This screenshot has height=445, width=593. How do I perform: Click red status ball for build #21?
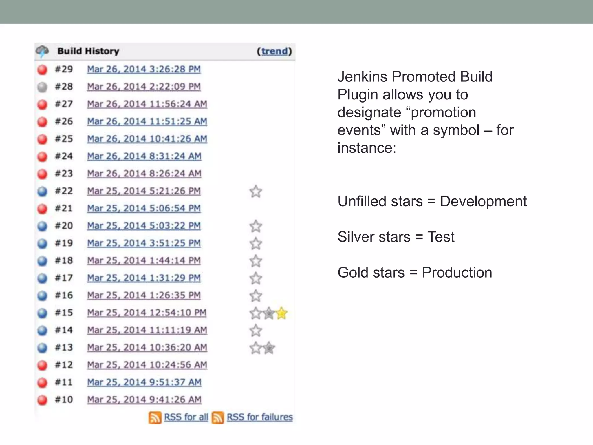[x=42, y=209]
